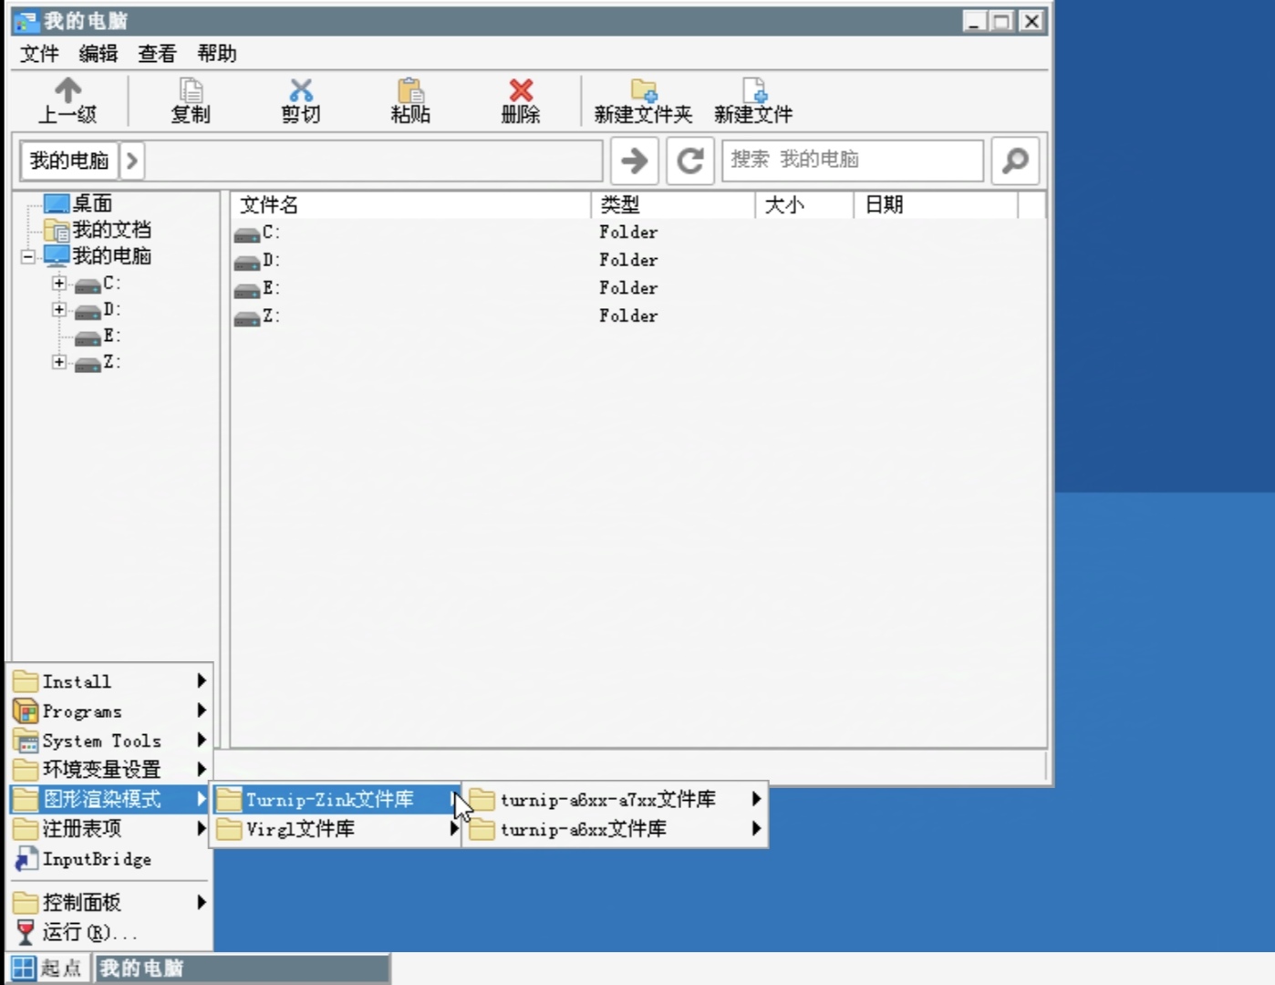The width and height of the screenshot is (1275, 985).
Task: Select 我的电脑 in the folder tree
Action: tap(111, 256)
